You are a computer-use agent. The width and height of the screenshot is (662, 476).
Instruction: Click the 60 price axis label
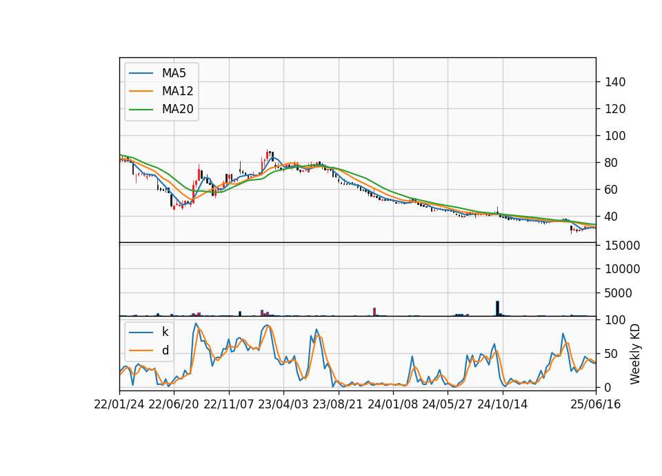point(612,190)
